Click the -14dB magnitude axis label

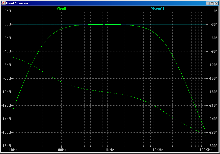(x=6, y=119)
